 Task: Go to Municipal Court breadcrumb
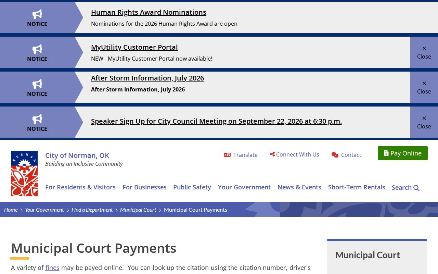[138, 210]
